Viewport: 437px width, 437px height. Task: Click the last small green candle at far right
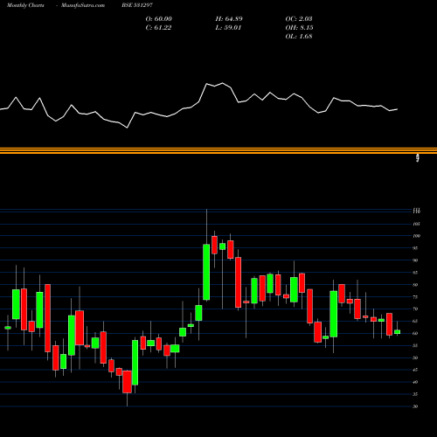click(x=397, y=332)
